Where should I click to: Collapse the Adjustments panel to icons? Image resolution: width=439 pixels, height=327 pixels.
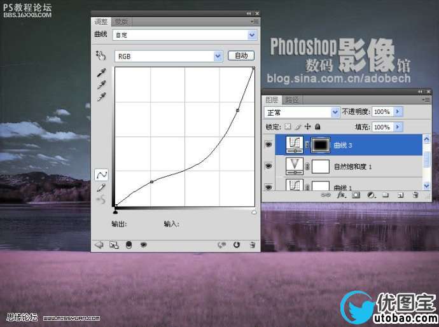pos(249,13)
